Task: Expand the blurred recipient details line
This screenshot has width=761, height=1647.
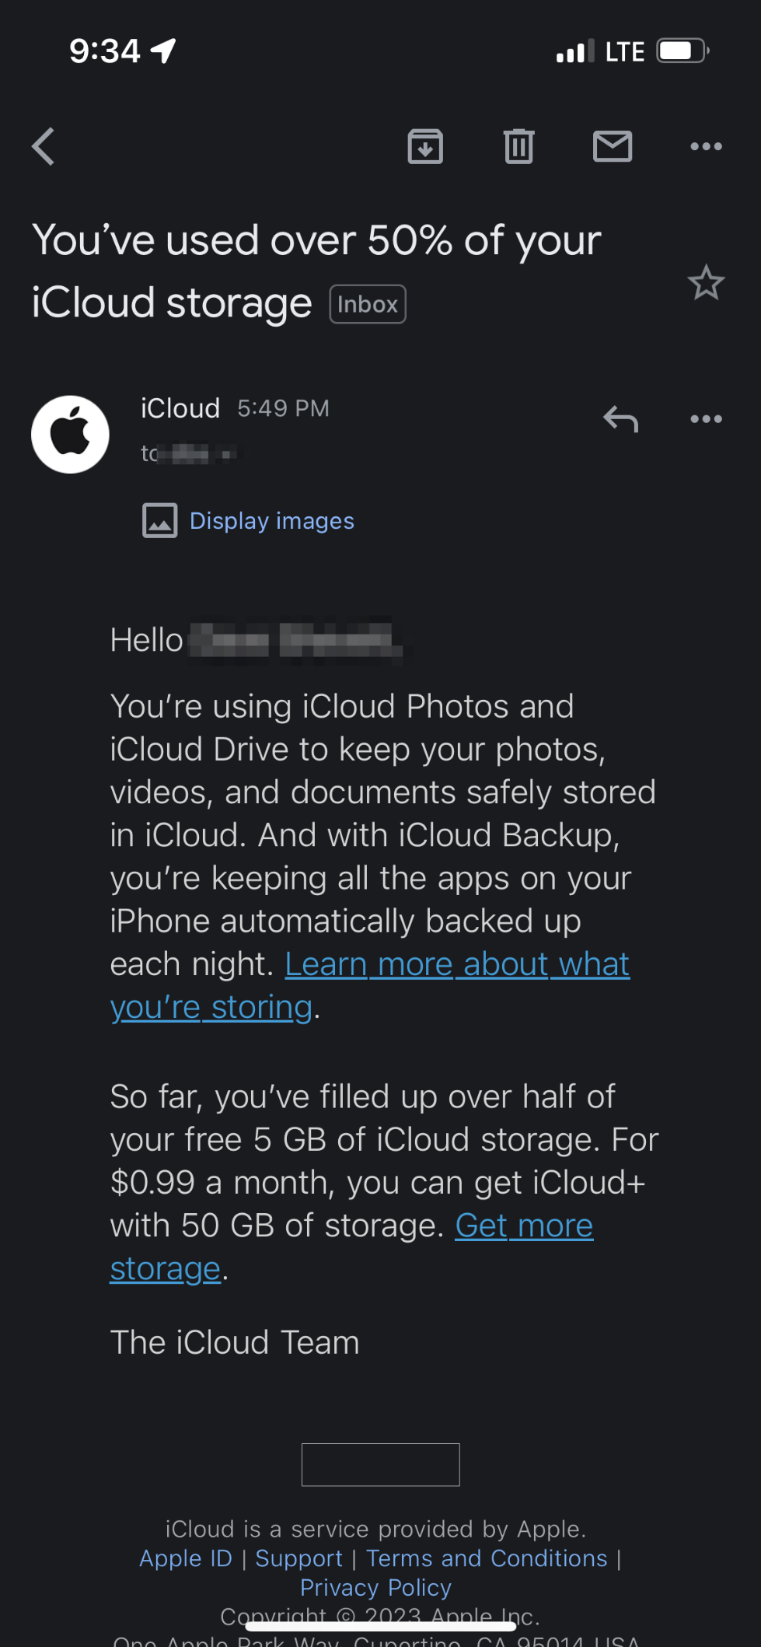Action: click(x=190, y=453)
